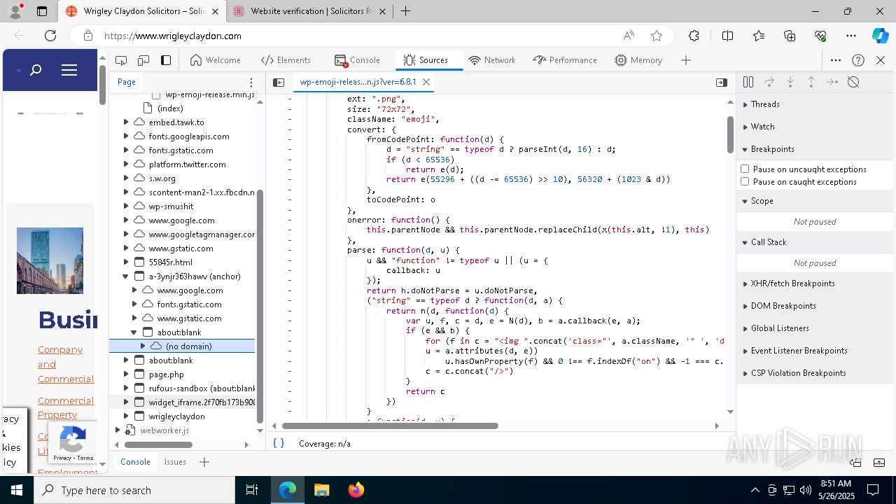Open DevTools help icon
Viewport: 896px width, 504px height.
(858, 60)
